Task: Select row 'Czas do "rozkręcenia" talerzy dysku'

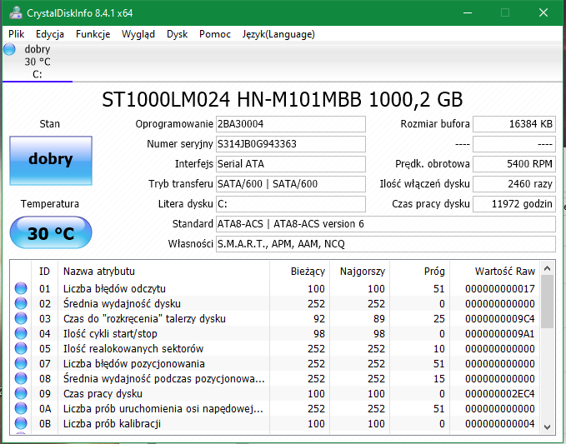Action: point(275,318)
